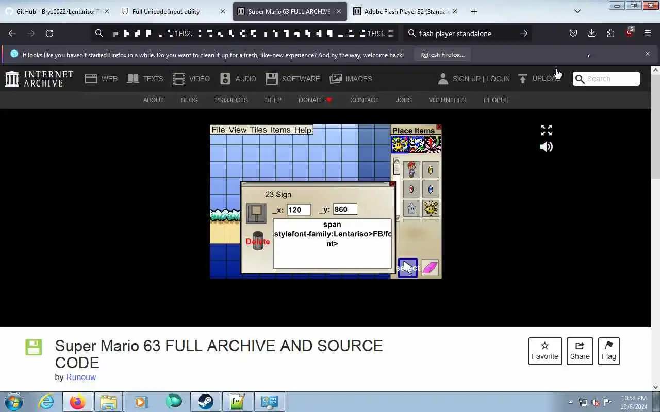
Task: Favorite this archive item
Action: point(544,351)
